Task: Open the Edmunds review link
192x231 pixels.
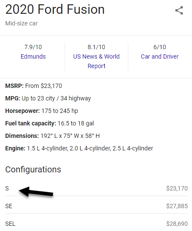Action: tap(33, 56)
